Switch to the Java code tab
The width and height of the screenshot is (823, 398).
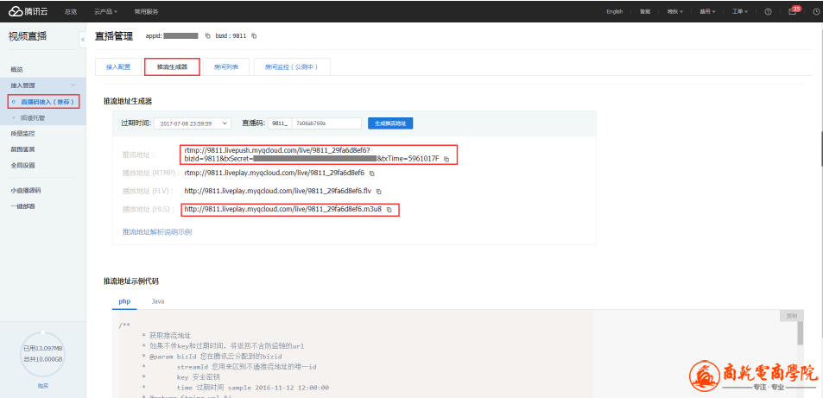pos(158,301)
